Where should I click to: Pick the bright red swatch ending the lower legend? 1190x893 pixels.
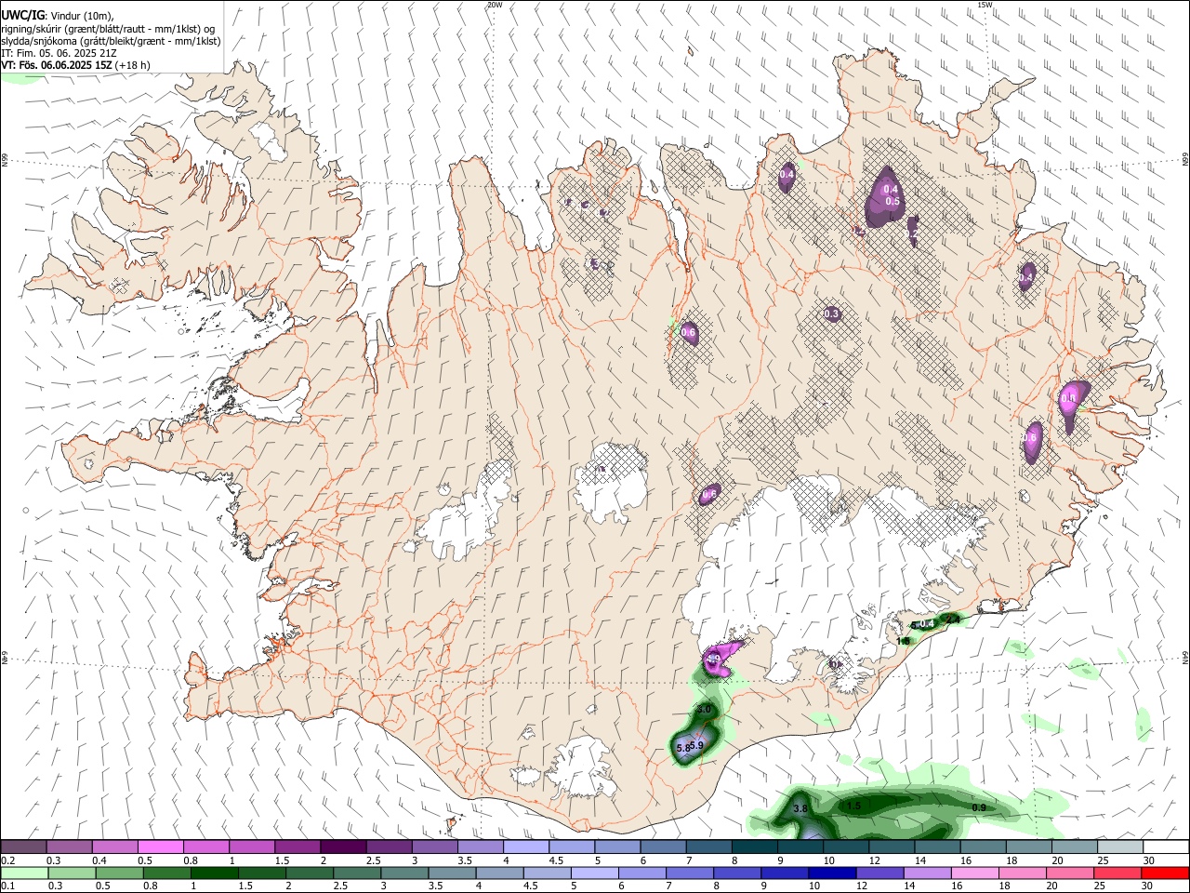pos(1165,873)
